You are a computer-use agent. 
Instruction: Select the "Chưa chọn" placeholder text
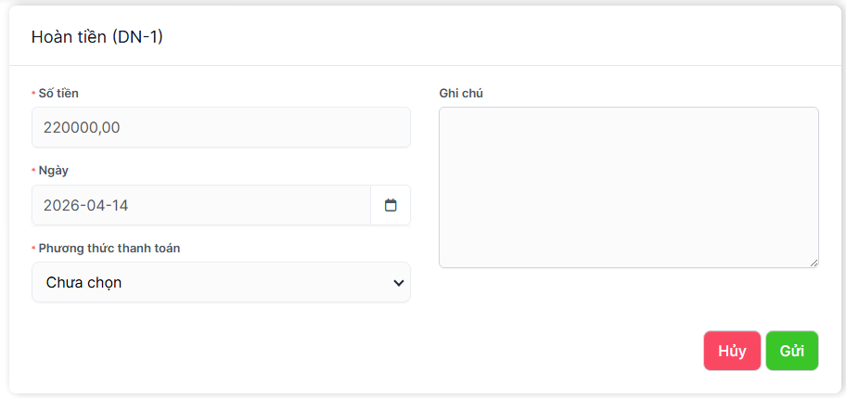coord(83,282)
